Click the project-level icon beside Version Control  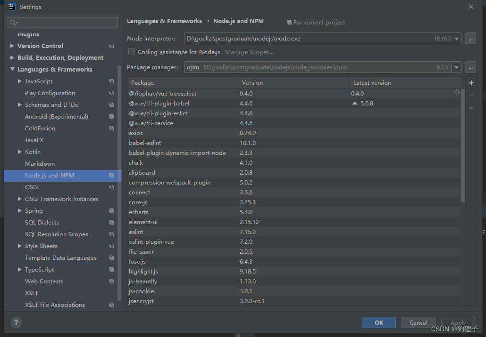click(111, 46)
